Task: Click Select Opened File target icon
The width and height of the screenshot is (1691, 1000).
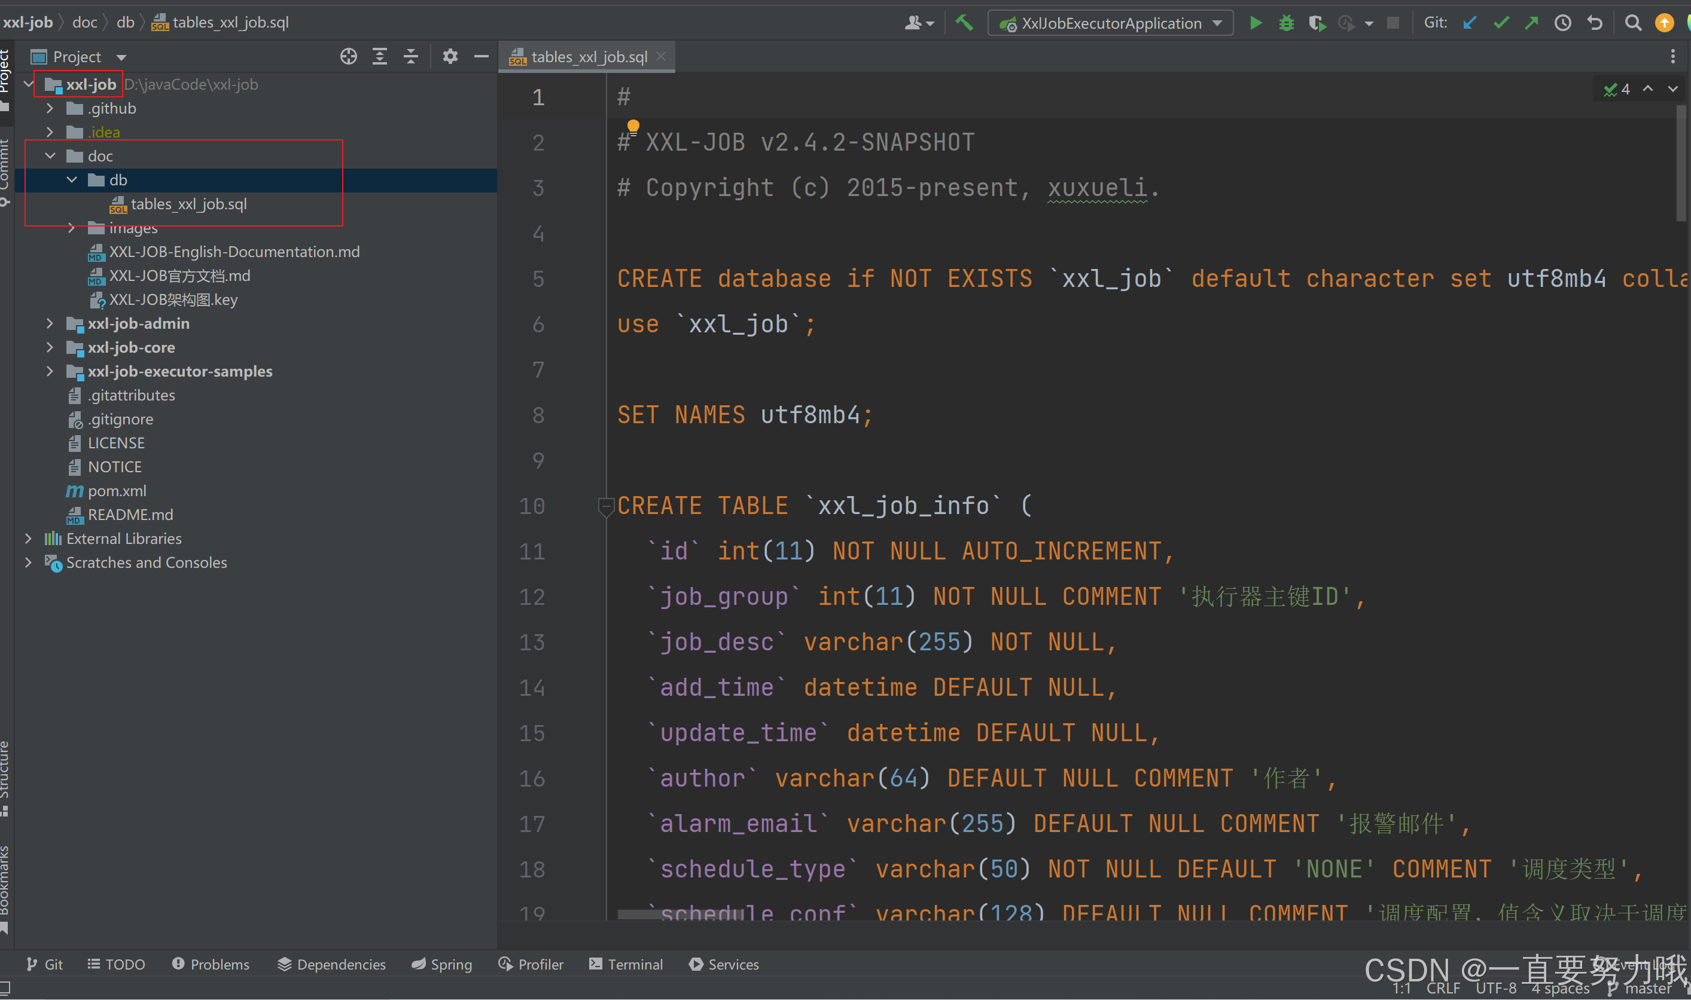Action: pyautogui.click(x=349, y=57)
